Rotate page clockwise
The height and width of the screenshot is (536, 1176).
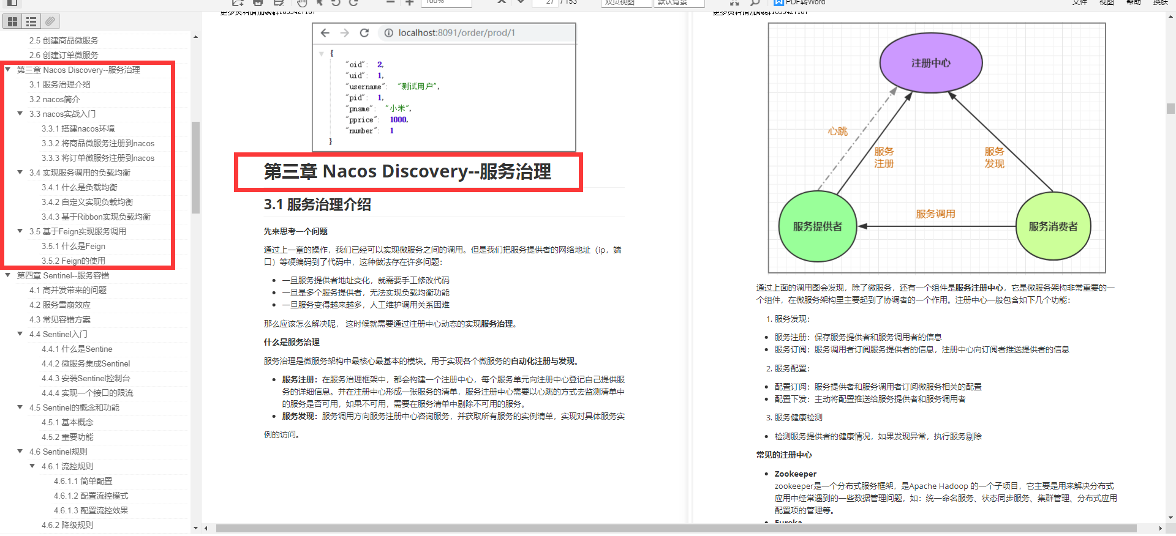(353, 2)
